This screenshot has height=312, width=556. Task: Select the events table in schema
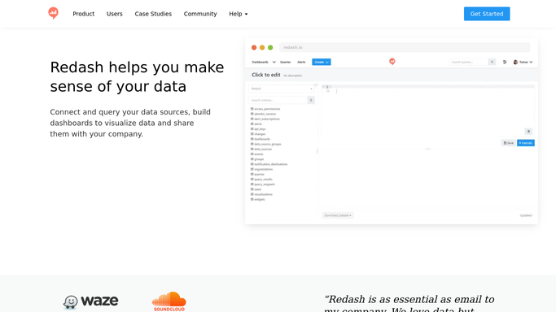coord(259,154)
